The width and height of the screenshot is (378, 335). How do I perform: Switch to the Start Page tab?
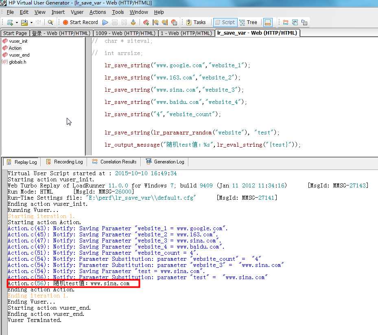point(15,33)
